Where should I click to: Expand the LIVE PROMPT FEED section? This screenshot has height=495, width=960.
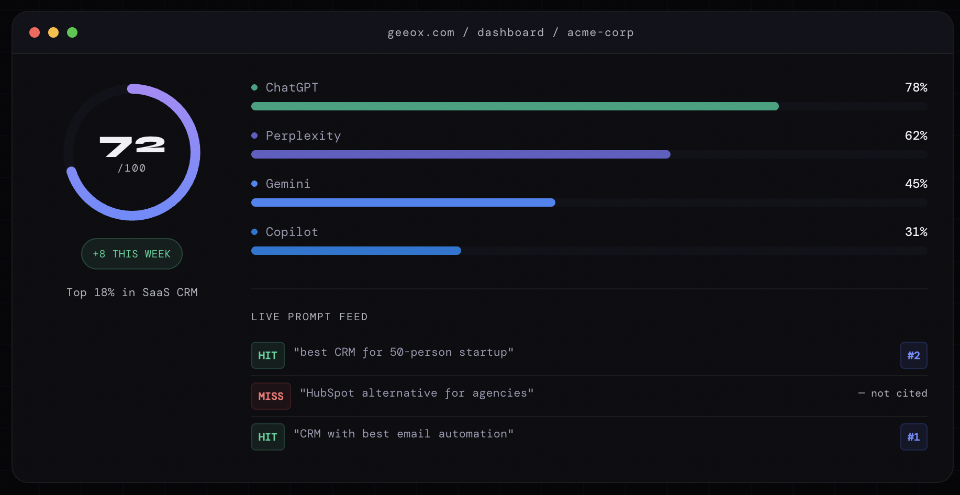[x=309, y=317]
